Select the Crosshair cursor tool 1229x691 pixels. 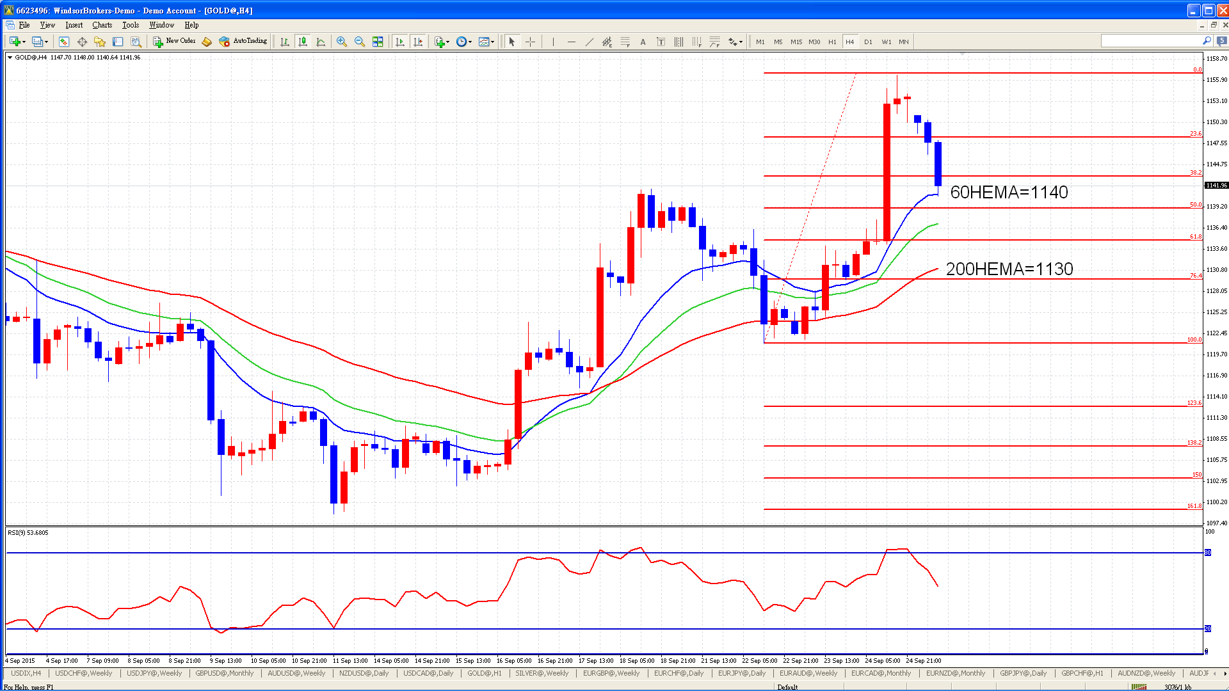click(x=530, y=42)
